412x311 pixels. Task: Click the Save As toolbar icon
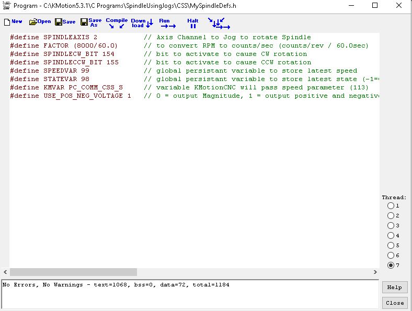coord(91,22)
